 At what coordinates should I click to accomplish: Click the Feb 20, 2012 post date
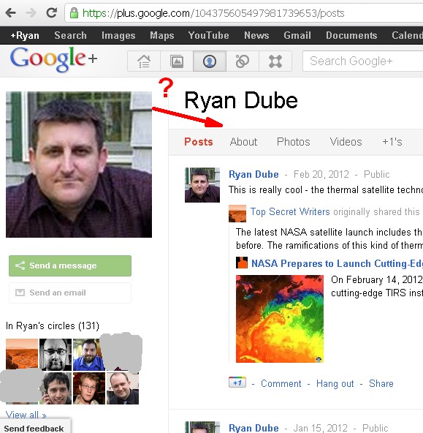321,175
